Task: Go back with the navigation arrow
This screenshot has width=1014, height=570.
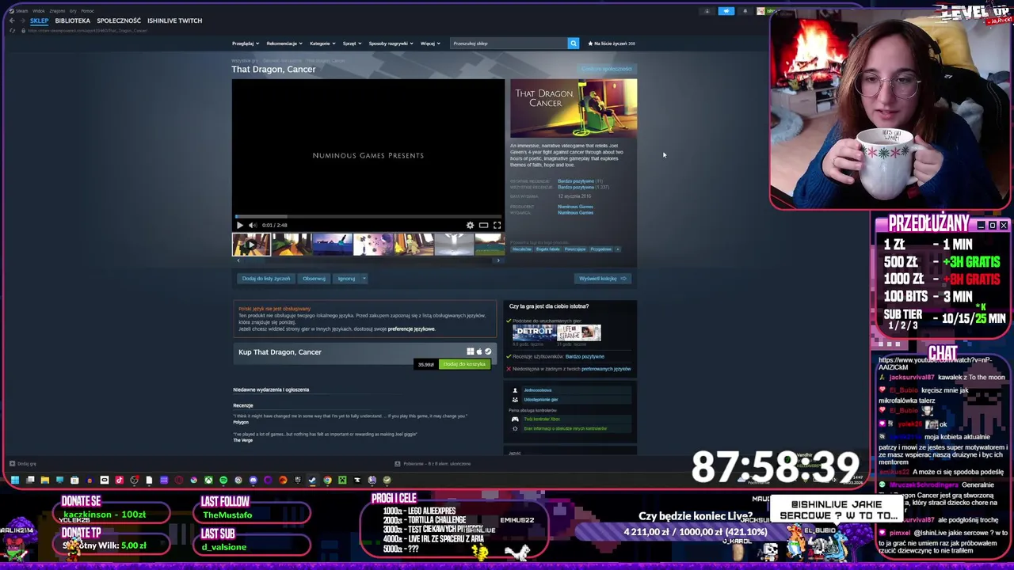Action: [12, 21]
